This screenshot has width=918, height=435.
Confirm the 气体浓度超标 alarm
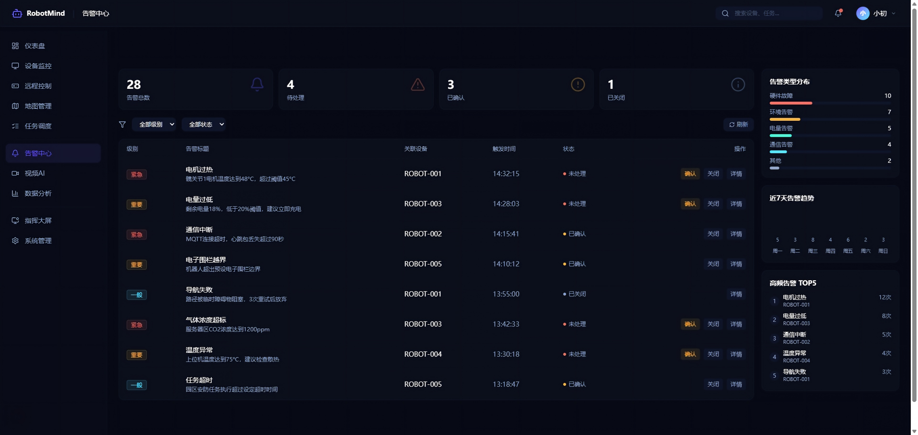tap(690, 324)
